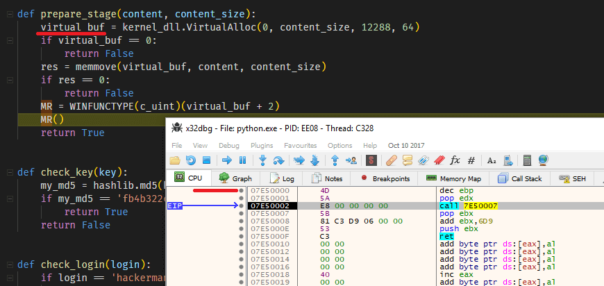Open the String references Az icon
The height and width of the screenshot is (286, 604).
tap(492, 160)
